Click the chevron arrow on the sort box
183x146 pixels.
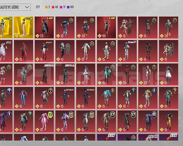coord(27,7)
